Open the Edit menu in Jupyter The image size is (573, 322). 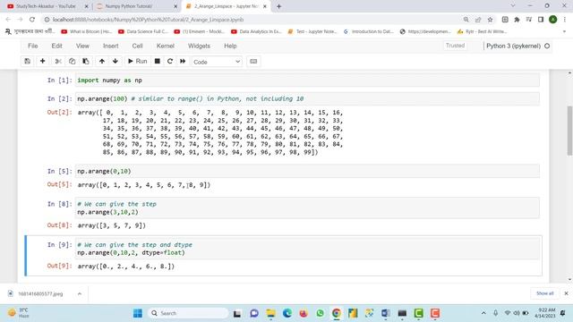tap(56, 46)
